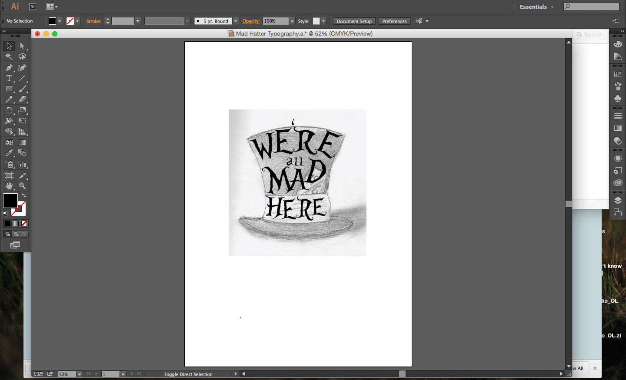Select the Curvature tool

(x=22, y=68)
